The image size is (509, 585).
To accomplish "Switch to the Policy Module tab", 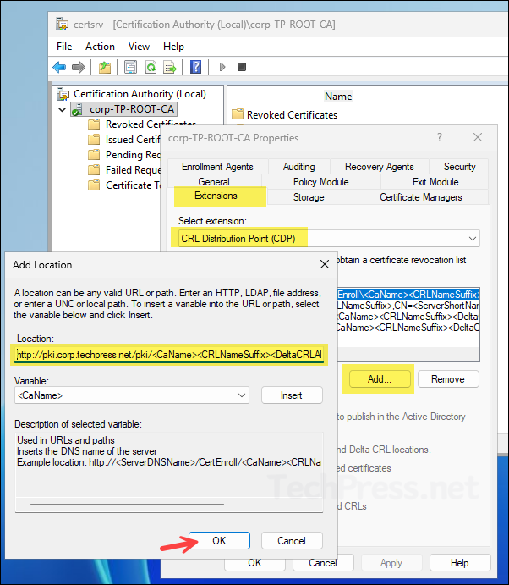I will 320,182.
